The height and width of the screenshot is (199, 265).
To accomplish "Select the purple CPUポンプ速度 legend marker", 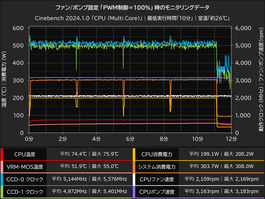I will [134, 192].
